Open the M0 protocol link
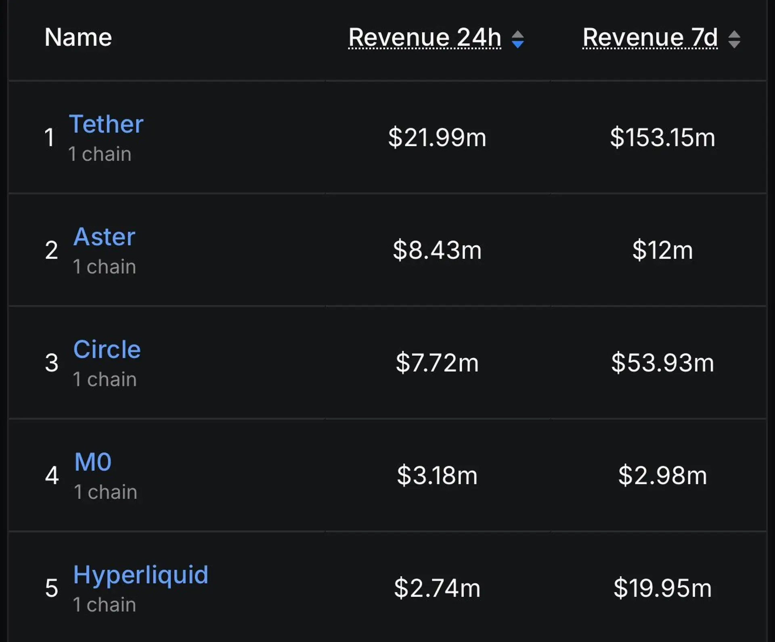This screenshot has width=775, height=642. coord(93,462)
